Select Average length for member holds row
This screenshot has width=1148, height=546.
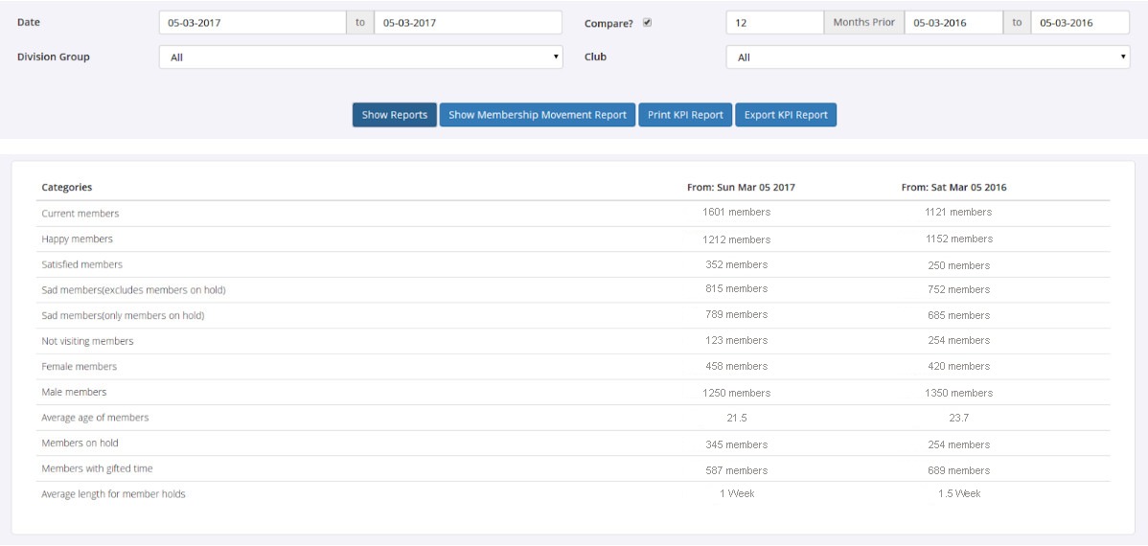pos(113,494)
